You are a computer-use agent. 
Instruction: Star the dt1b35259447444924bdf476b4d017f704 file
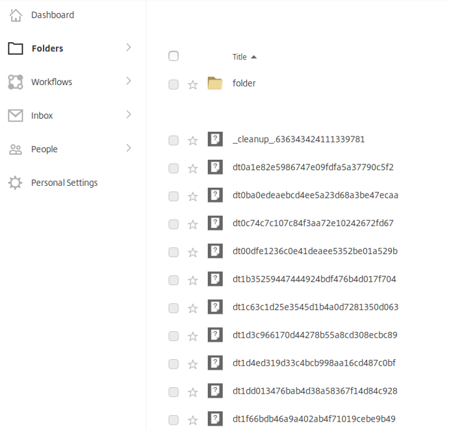(x=193, y=281)
